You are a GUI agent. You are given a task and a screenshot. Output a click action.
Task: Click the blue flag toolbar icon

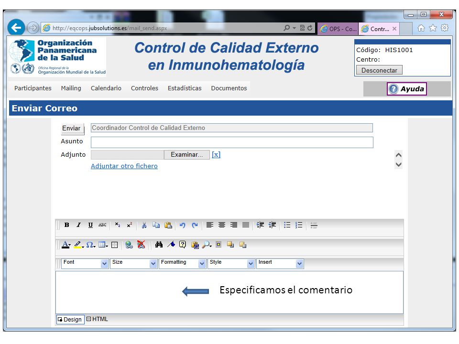171,244
